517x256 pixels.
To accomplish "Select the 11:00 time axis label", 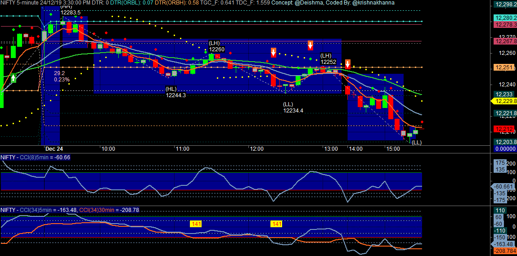I will (182, 149).
